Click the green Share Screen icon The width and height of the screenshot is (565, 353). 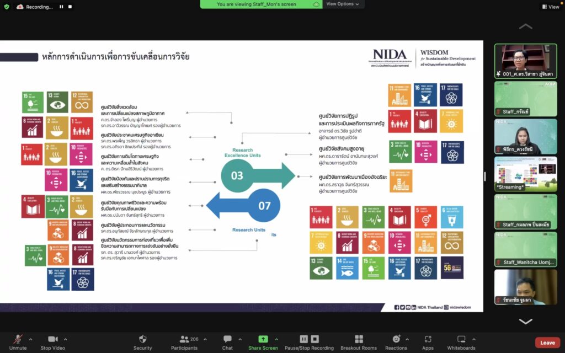pos(263,339)
